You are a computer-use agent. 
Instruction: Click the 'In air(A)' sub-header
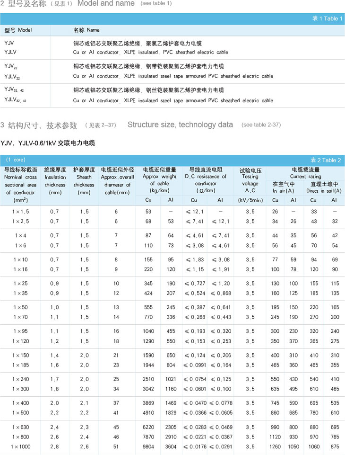coord(283,191)
